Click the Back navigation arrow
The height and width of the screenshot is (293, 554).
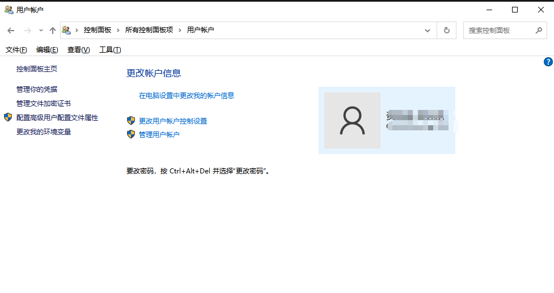click(x=11, y=31)
